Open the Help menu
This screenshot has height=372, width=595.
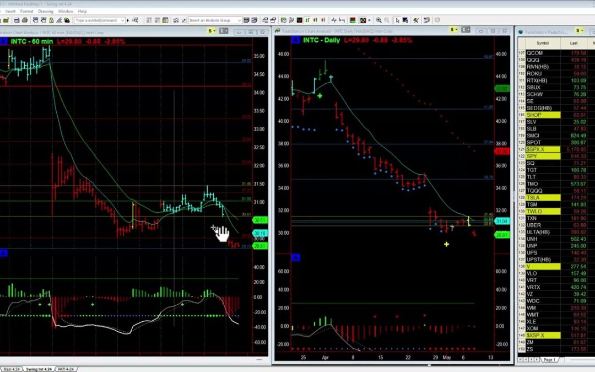pos(82,12)
